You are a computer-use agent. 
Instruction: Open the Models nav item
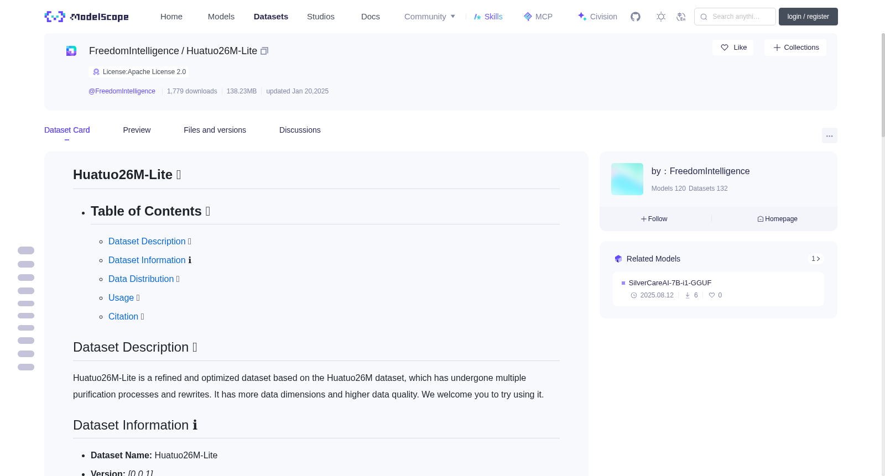pos(221,17)
